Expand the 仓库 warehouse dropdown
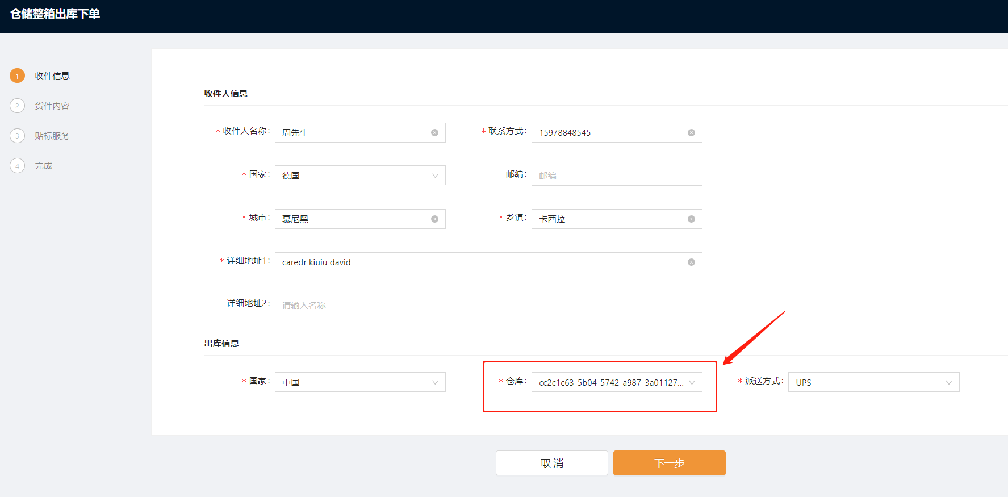1008x497 pixels. pos(616,382)
